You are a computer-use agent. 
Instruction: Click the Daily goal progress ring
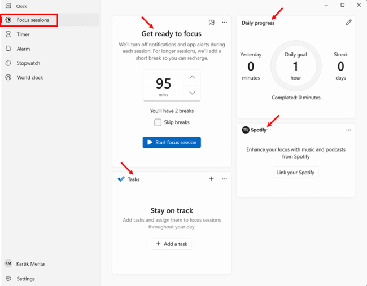tap(296, 65)
